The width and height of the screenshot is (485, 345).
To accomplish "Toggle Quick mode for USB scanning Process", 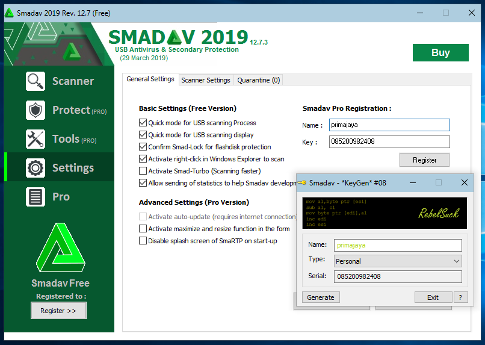I will click(143, 123).
